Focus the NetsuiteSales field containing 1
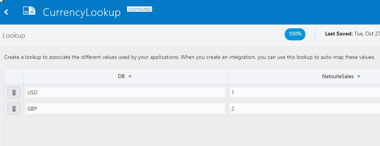 [305, 92]
